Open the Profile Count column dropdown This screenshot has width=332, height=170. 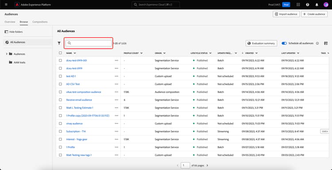click(141, 53)
